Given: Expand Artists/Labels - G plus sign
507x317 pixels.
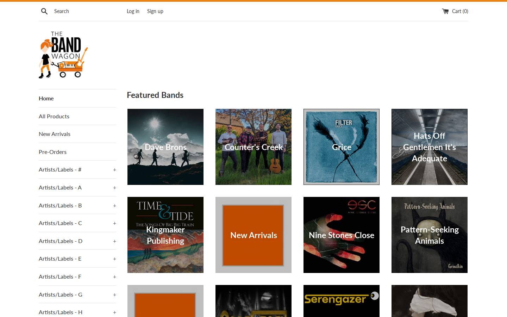Looking at the screenshot, I should pos(114,295).
